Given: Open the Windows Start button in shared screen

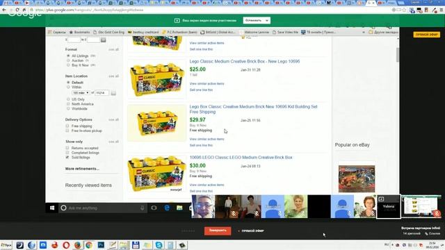Looking at the screenshot, I should click(x=52, y=208).
